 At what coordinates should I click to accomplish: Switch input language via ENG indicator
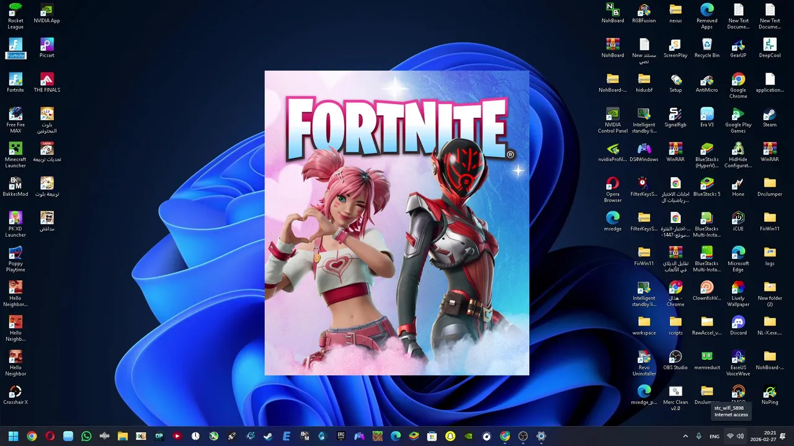pyautogui.click(x=715, y=436)
